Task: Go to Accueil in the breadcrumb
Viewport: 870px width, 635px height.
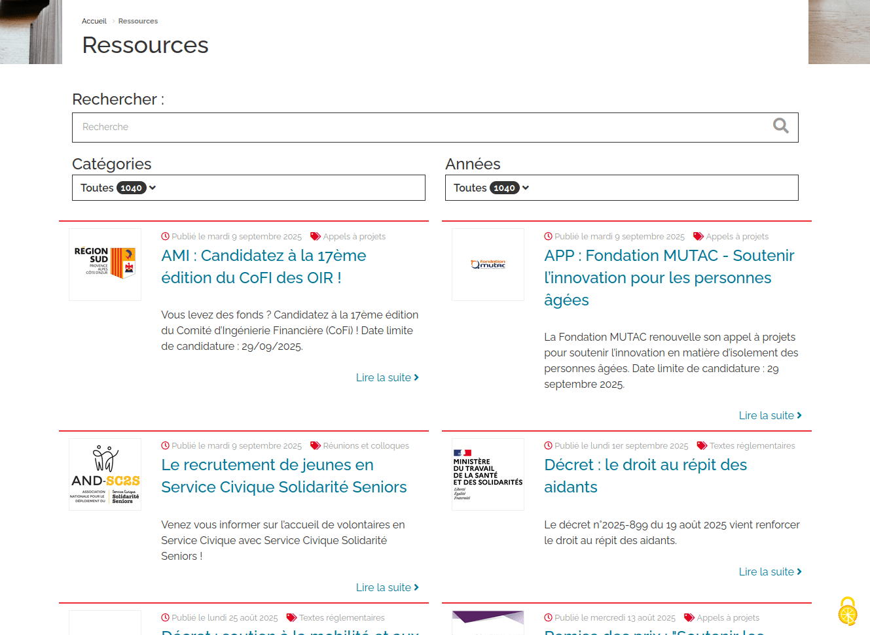Action: coord(94,21)
